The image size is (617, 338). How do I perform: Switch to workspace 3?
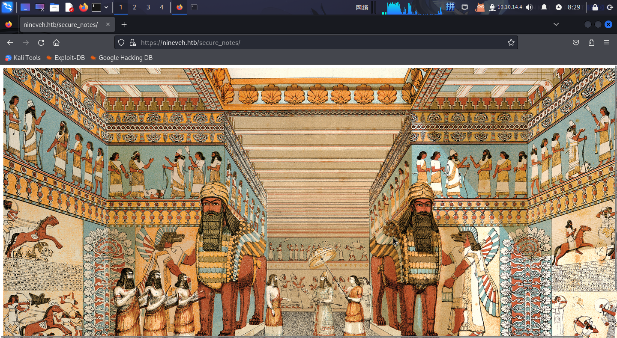(148, 7)
